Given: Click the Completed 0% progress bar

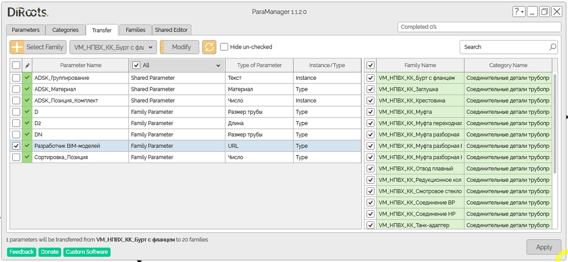Looking at the screenshot, I should coord(479,27).
